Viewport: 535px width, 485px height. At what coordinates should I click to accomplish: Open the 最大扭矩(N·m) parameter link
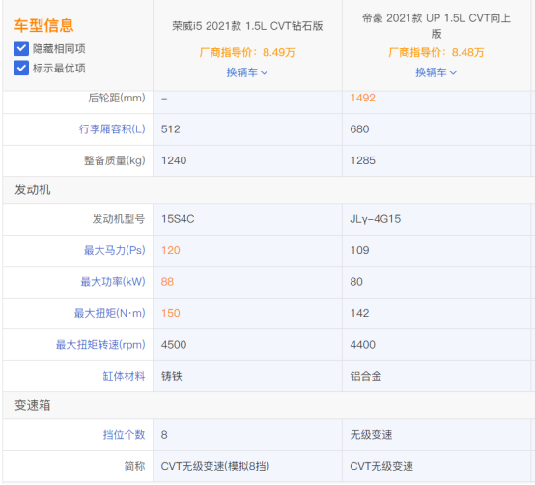110,313
